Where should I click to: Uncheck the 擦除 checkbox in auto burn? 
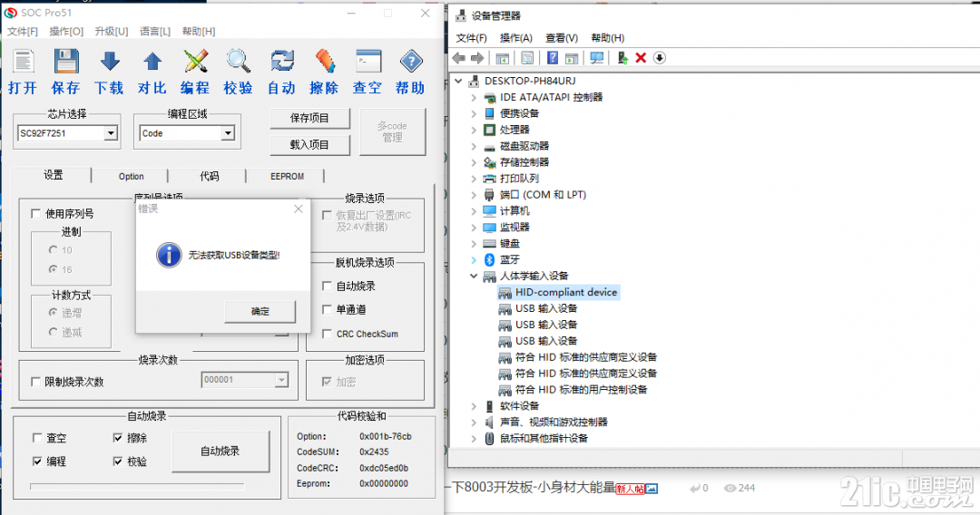coord(117,438)
